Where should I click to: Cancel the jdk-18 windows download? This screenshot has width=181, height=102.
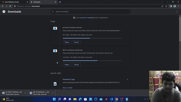[x=76, y=65]
